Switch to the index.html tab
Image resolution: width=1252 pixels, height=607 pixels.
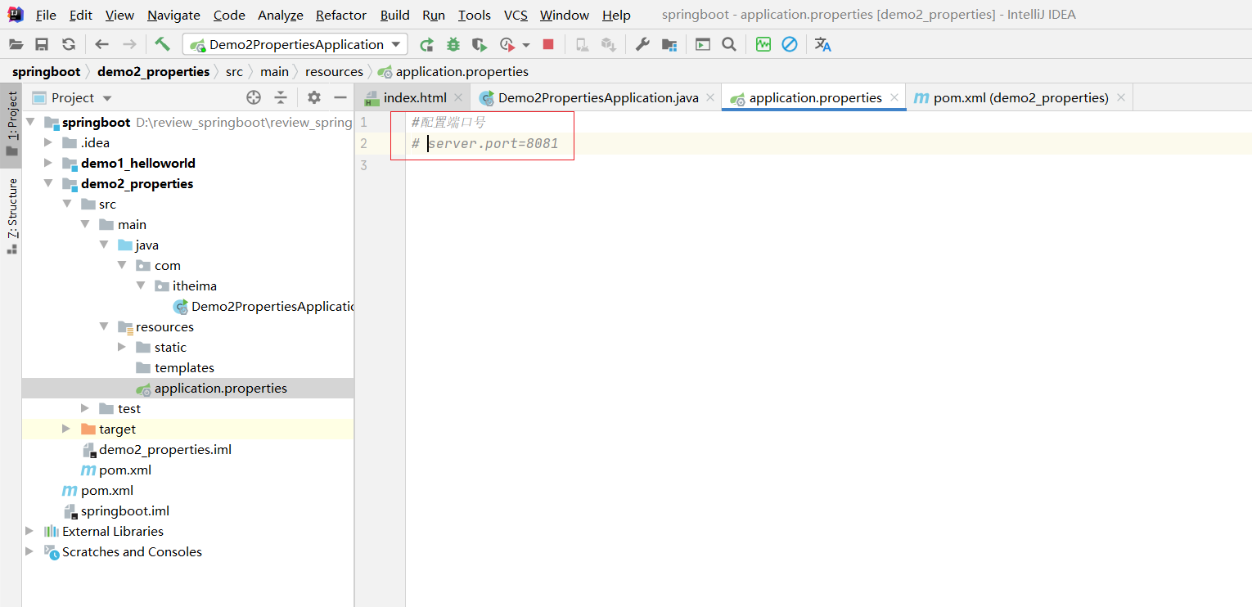click(x=415, y=98)
